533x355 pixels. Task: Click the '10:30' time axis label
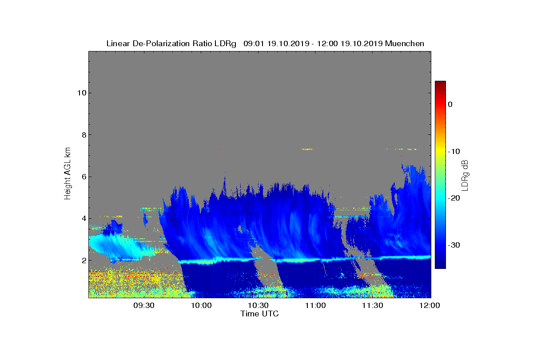tap(259, 306)
